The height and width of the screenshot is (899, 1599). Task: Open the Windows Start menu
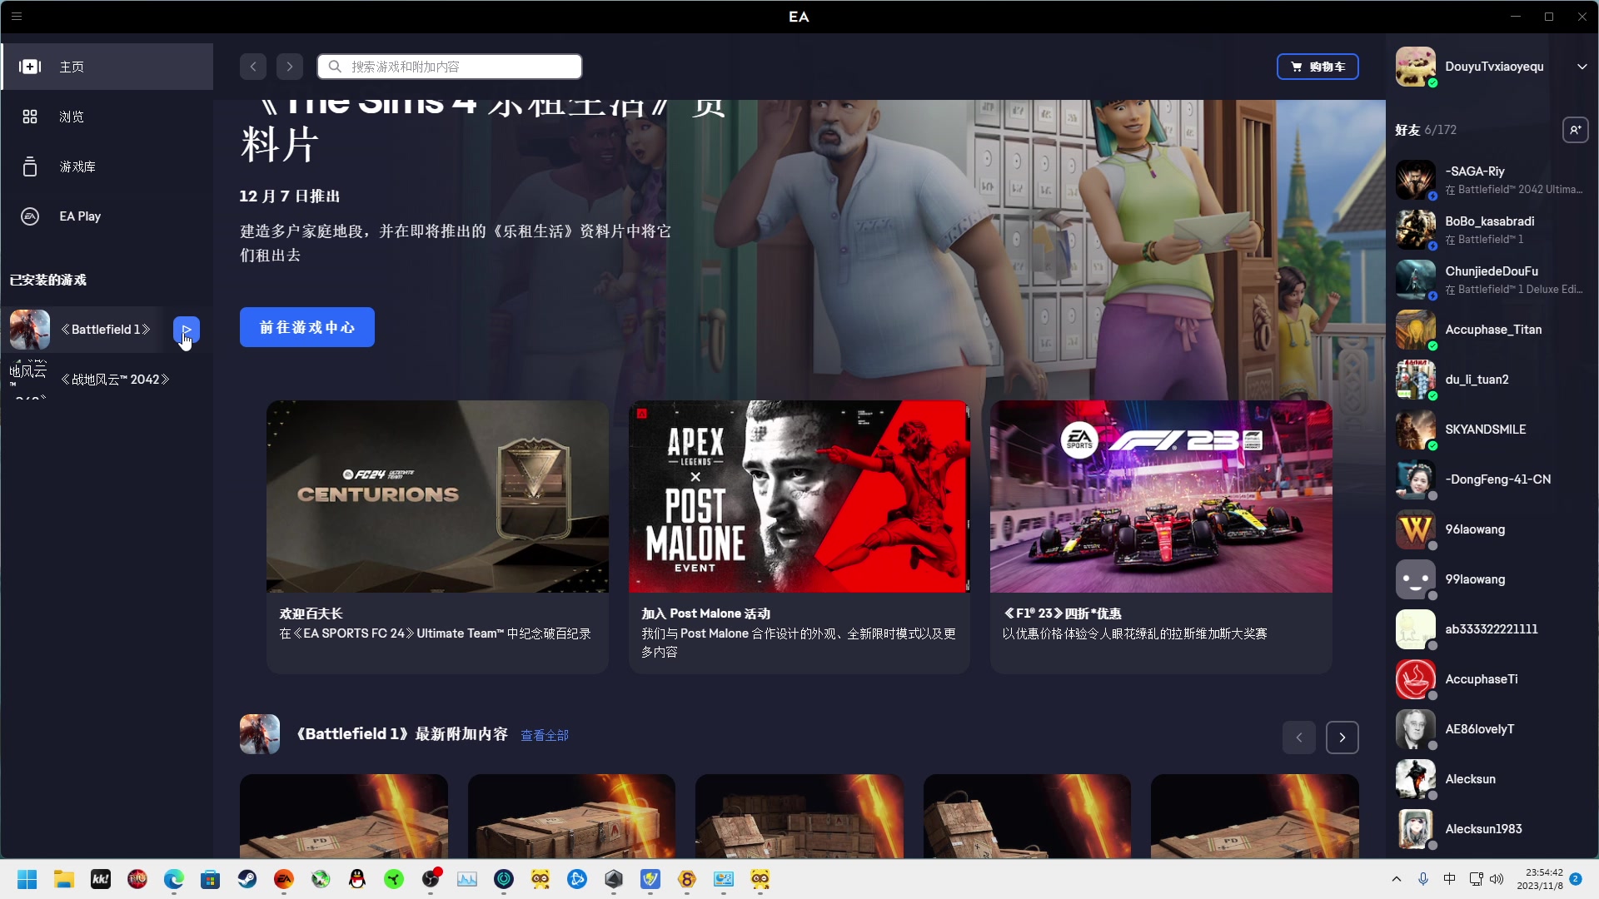27,879
